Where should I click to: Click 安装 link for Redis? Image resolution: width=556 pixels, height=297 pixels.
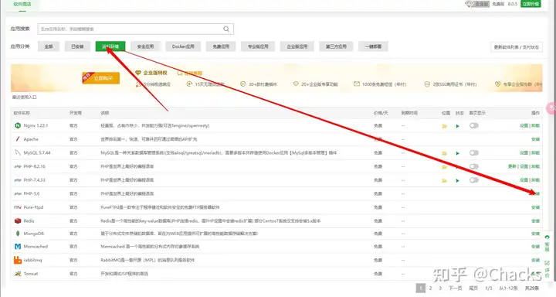click(x=535, y=221)
